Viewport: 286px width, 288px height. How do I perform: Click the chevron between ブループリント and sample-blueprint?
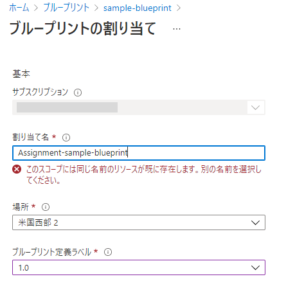click(x=96, y=8)
